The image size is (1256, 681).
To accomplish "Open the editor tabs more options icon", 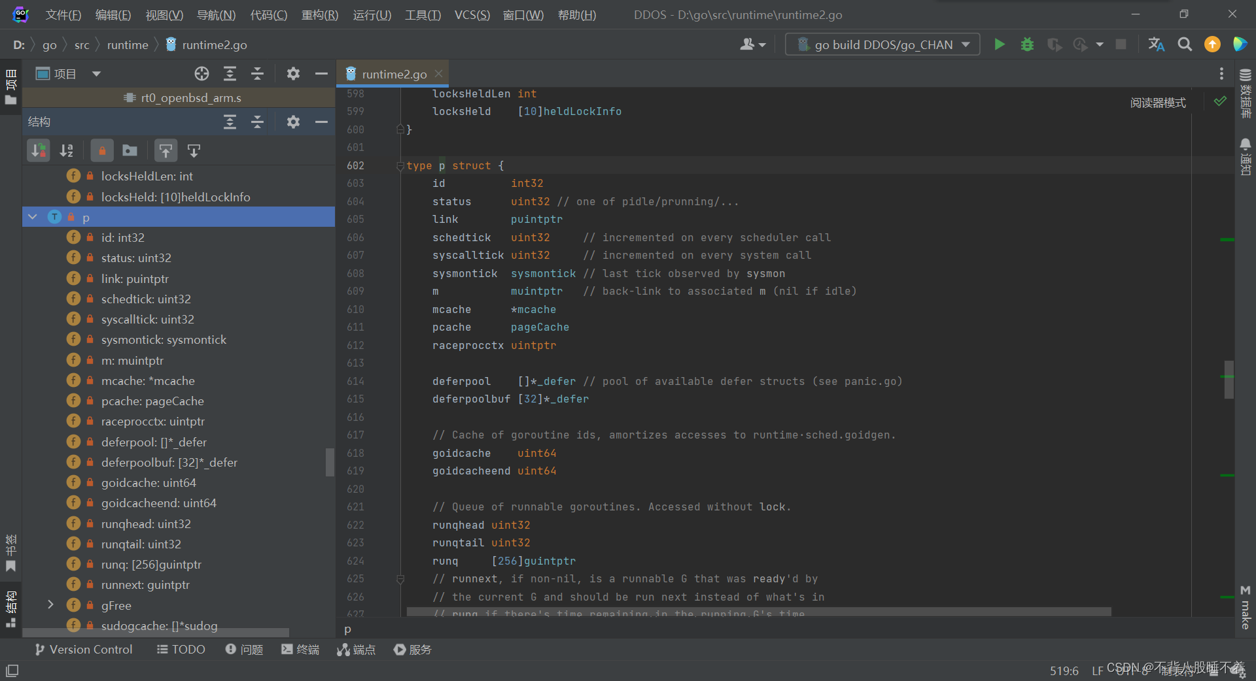I will (x=1221, y=74).
